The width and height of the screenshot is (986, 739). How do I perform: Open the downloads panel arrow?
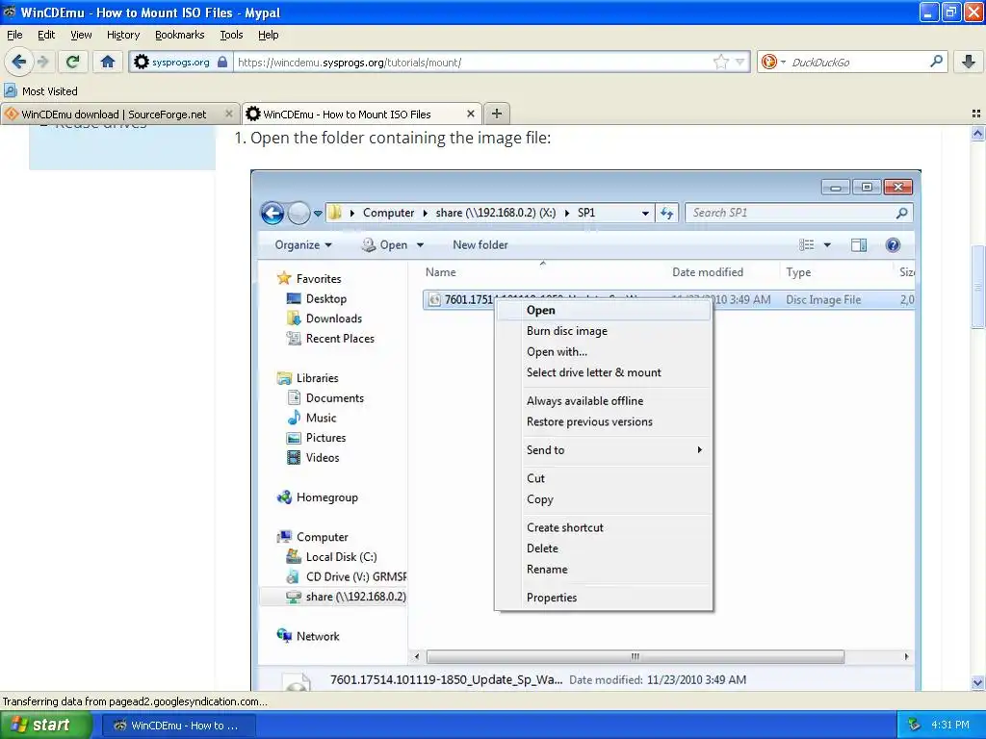point(969,62)
